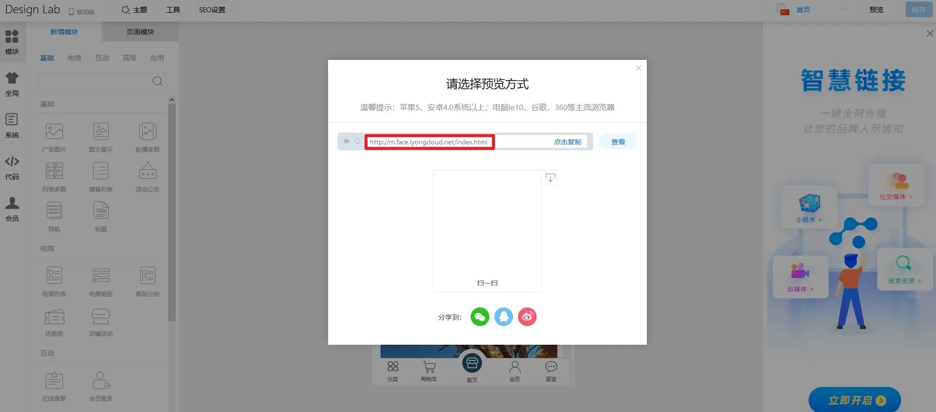Open the 代码 code panel in sidebar

point(12,167)
